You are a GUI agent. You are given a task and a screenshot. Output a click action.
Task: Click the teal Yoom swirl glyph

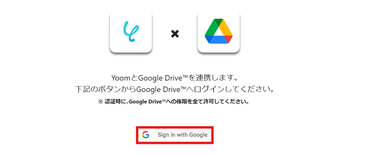129,31
